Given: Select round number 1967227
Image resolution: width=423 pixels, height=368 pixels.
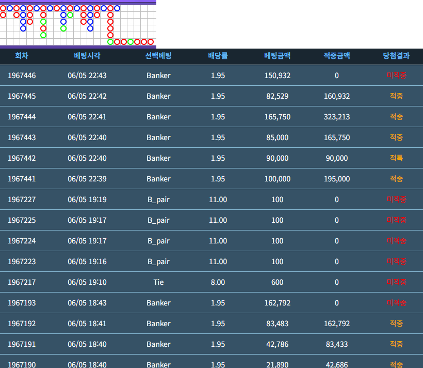Looking at the screenshot, I should click(x=22, y=200).
